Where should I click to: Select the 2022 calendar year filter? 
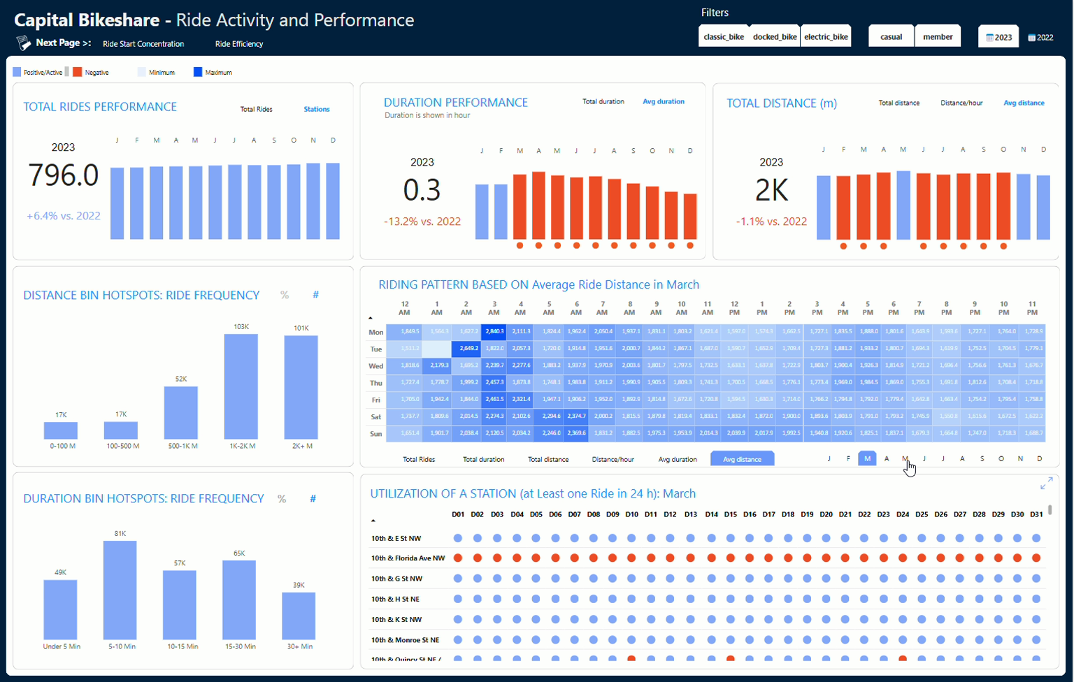1040,38
